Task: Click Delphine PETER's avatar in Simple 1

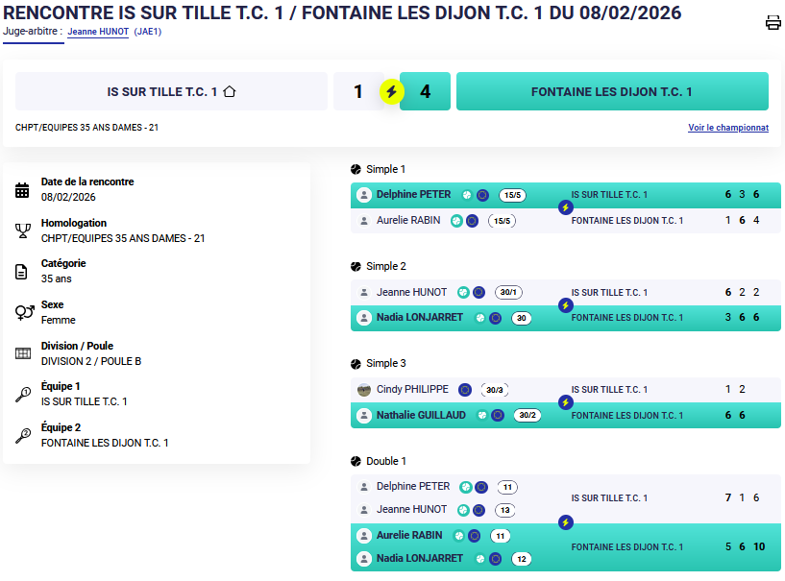Action: 364,195
